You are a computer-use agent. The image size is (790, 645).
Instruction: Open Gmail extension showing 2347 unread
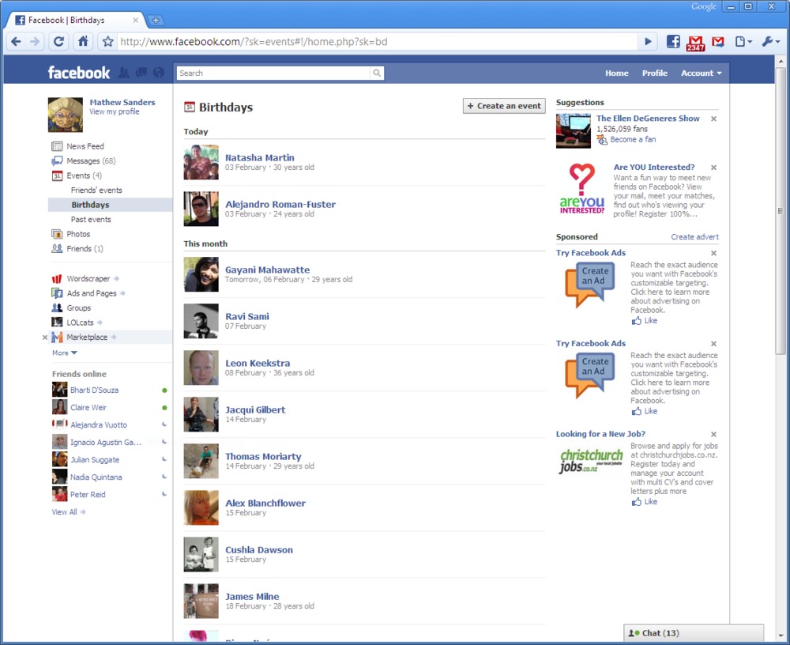pyautogui.click(x=695, y=43)
